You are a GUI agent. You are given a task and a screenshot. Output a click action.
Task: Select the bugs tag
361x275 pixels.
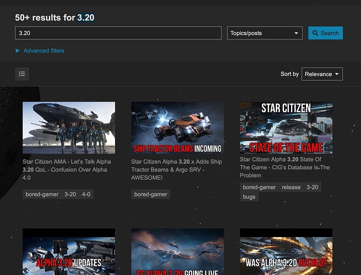click(249, 197)
